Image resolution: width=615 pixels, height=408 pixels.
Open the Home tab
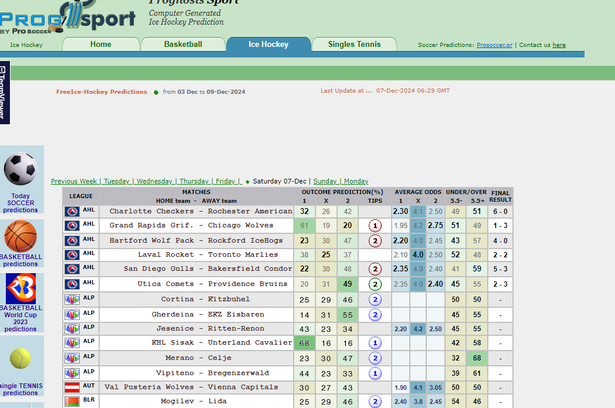tap(101, 45)
